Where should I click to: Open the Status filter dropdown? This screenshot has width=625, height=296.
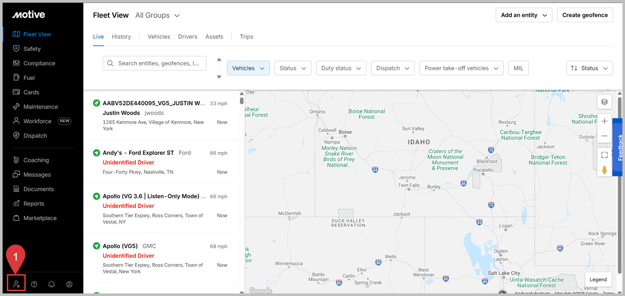tap(293, 68)
